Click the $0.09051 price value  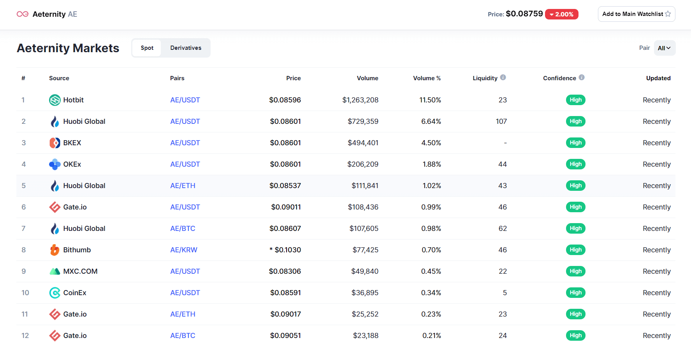pyautogui.click(x=286, y=336)
